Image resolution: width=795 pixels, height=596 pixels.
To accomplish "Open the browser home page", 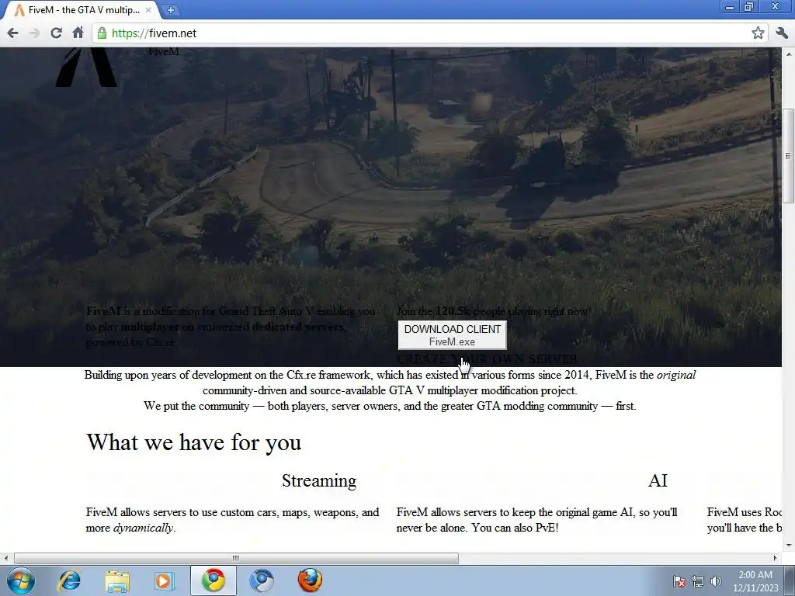I will tap(78, 33).
